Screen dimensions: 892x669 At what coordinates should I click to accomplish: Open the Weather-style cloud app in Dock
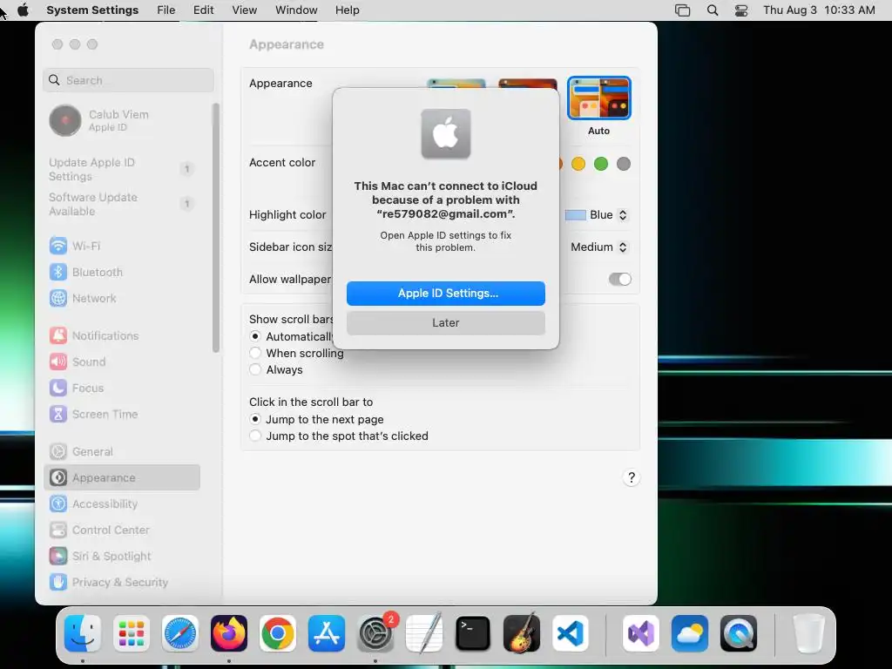coord(690,633)
